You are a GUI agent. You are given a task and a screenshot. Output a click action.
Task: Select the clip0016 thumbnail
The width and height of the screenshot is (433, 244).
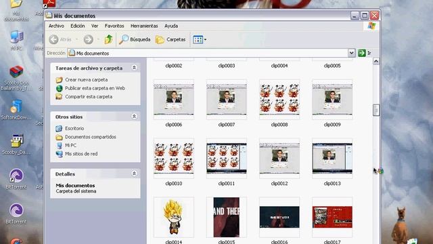coord(279,217)
